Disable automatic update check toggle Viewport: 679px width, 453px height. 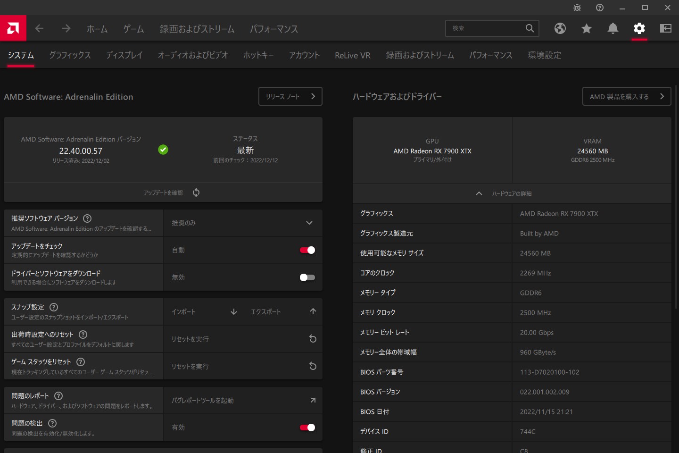(x=307, y=250)
